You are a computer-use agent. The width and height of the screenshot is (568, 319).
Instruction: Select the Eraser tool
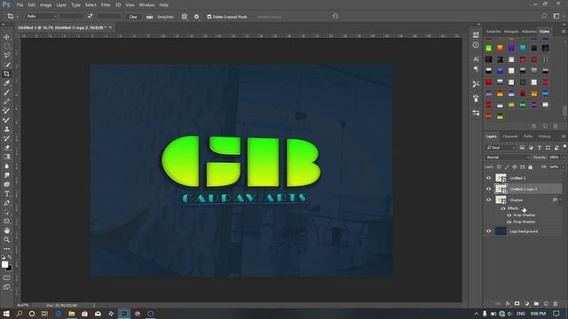(6, 148)
